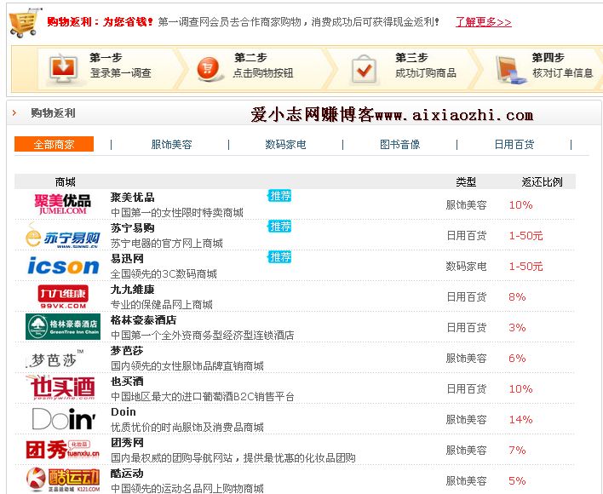The height and width of the screenshot is (494, 603).
Task: Click the 返还比例 column header
Action: [x=542, y=181]
